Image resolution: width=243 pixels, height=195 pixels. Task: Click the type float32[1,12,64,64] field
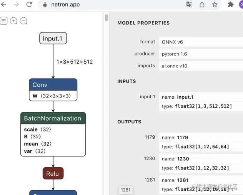click(x=201, y=147)
